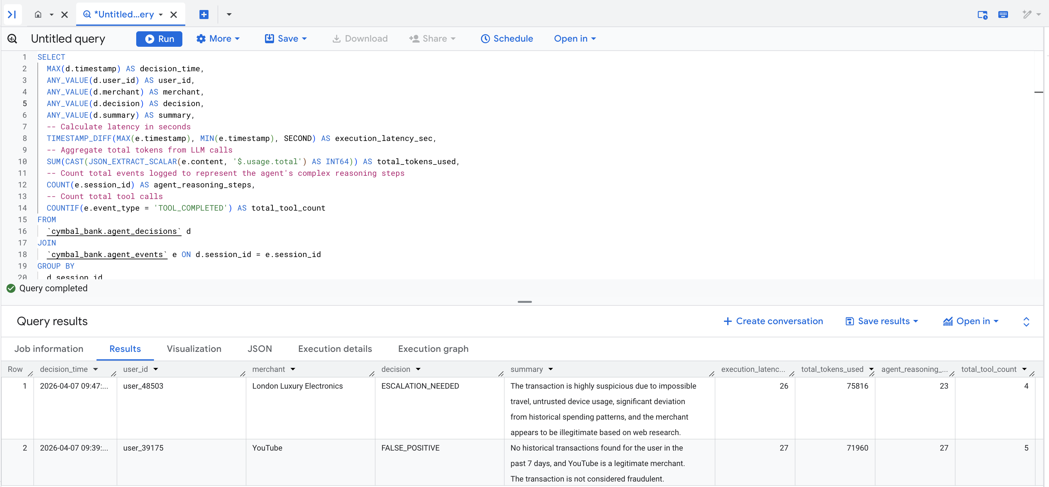Image resolution: width=1049 pixels, height=487 pixels.
Task: Click the monitor-with-clock icon in the top right
Action: pos(982,15)
